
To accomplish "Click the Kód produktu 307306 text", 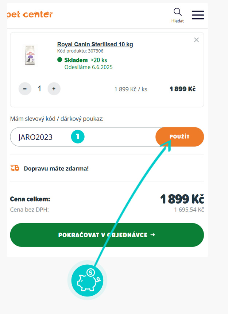I will (80, 51).
